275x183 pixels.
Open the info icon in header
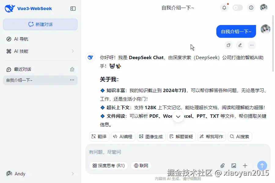coord(251,8)
